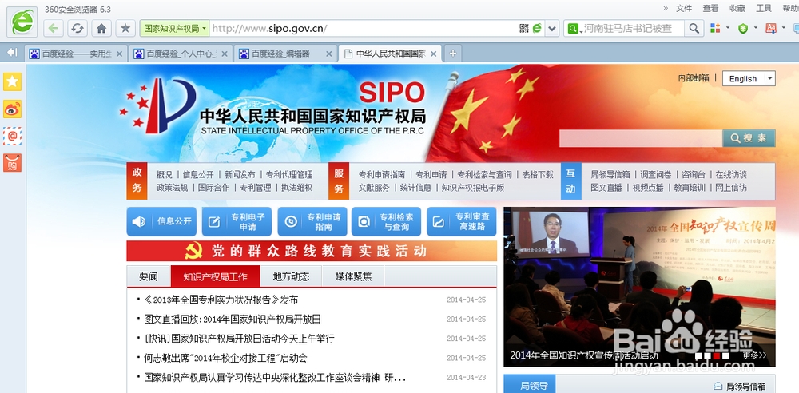This screenshot has width=799, height=393.
Task: Click the 专利申请指南 blue button
Action: pos(312,221)
